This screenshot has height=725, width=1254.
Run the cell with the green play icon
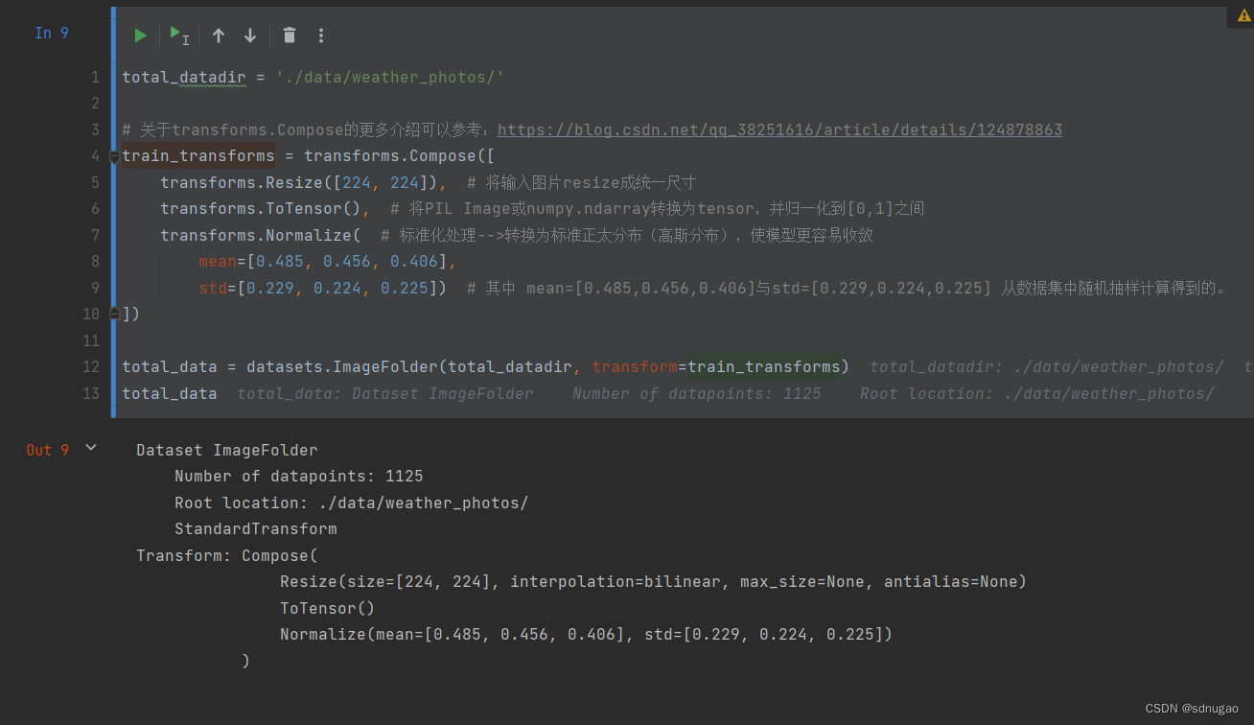coord(140,35)
